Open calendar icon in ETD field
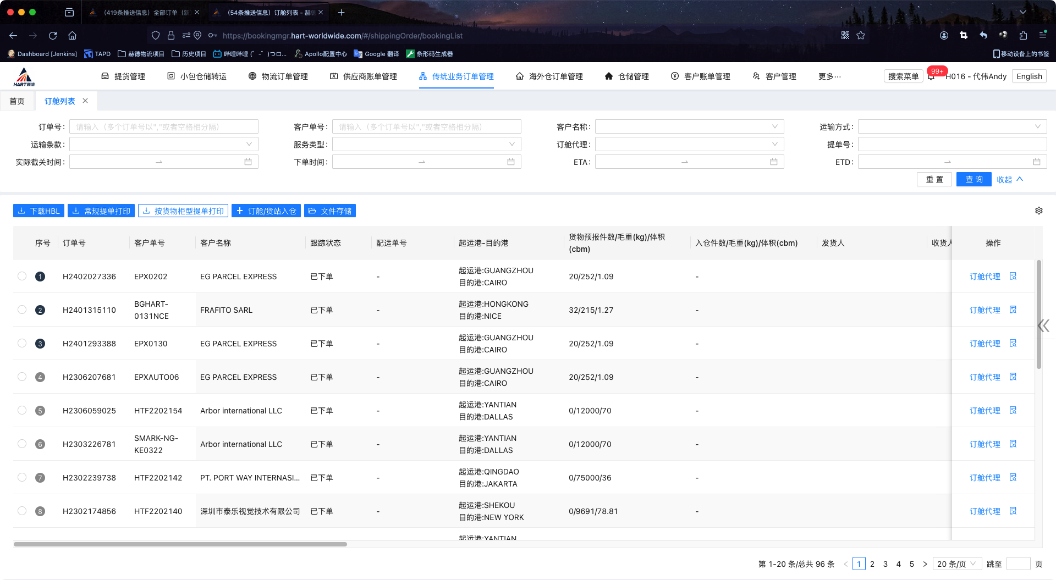The image size is (1056, 580). [x=1036, y=162]
